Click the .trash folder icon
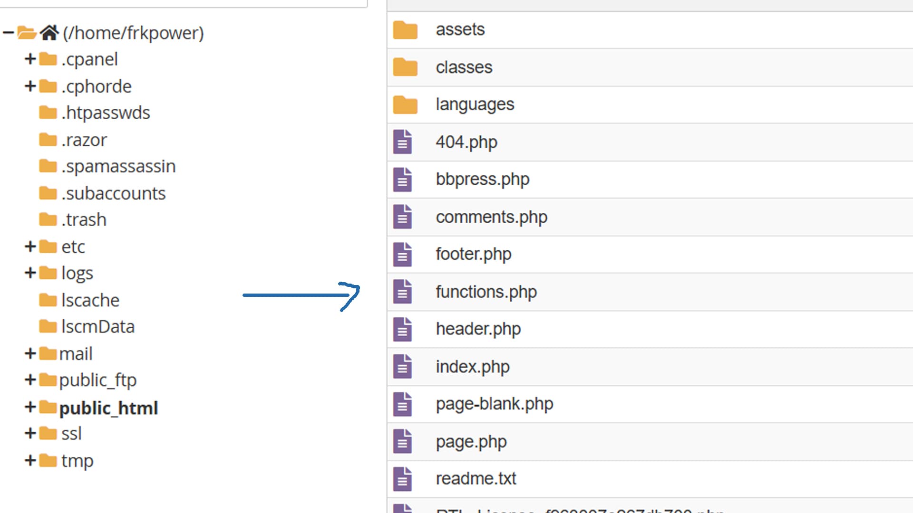 [x=48, y=219]
